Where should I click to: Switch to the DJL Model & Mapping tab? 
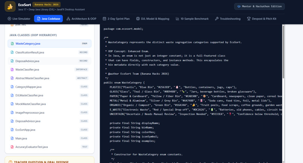coord(153,19)
